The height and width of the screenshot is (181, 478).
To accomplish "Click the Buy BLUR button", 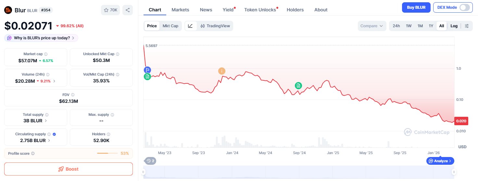I will coord(416,7).
